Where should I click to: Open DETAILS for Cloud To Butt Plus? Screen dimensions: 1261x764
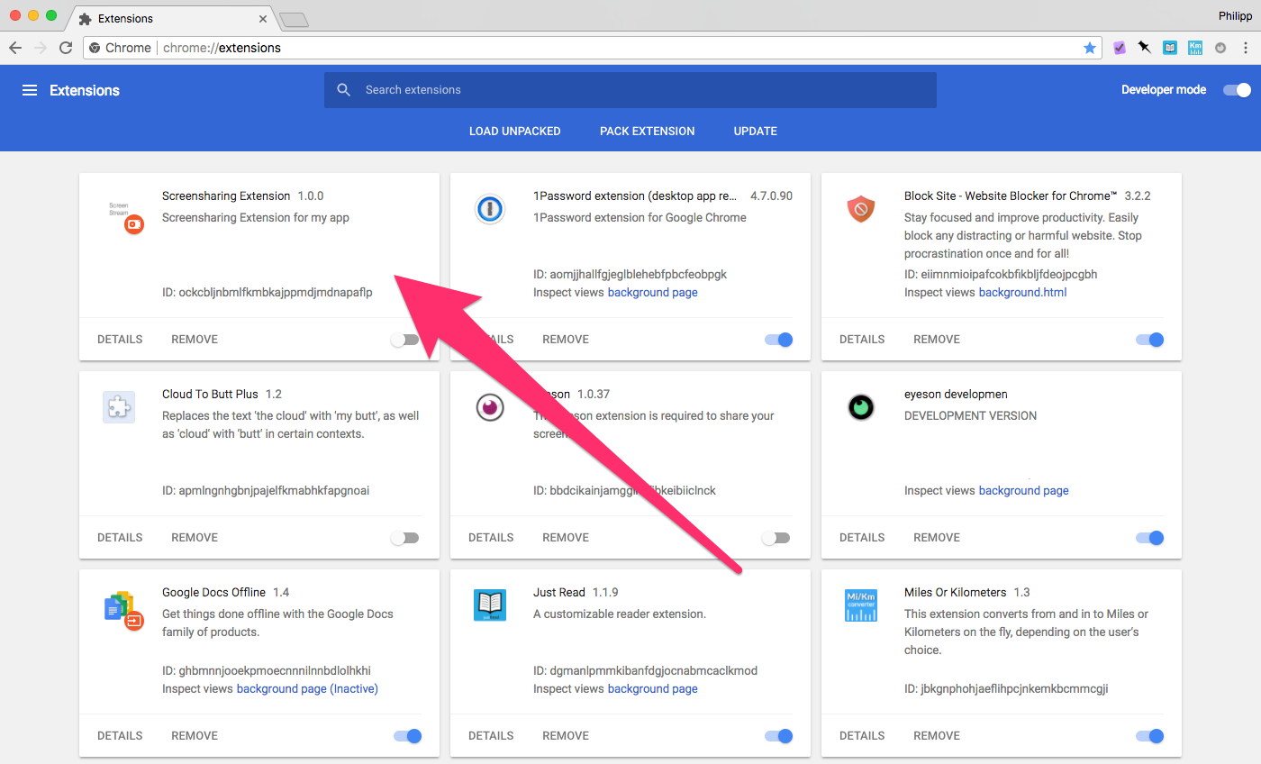point(120,538)
